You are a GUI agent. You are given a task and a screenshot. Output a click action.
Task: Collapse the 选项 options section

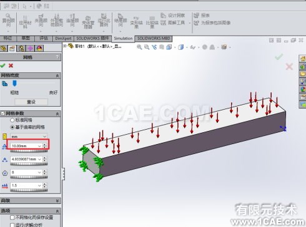[57, 211]
